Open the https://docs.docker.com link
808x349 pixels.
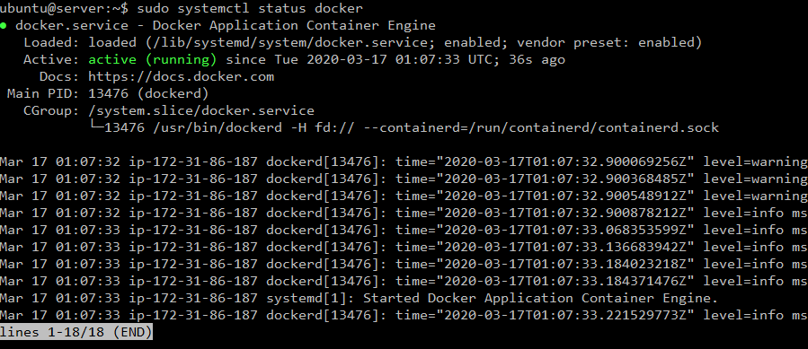coord(182,76)
